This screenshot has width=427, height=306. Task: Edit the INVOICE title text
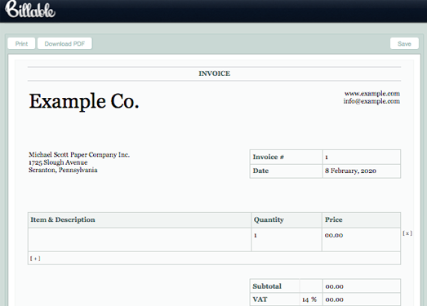click(215, 73)
